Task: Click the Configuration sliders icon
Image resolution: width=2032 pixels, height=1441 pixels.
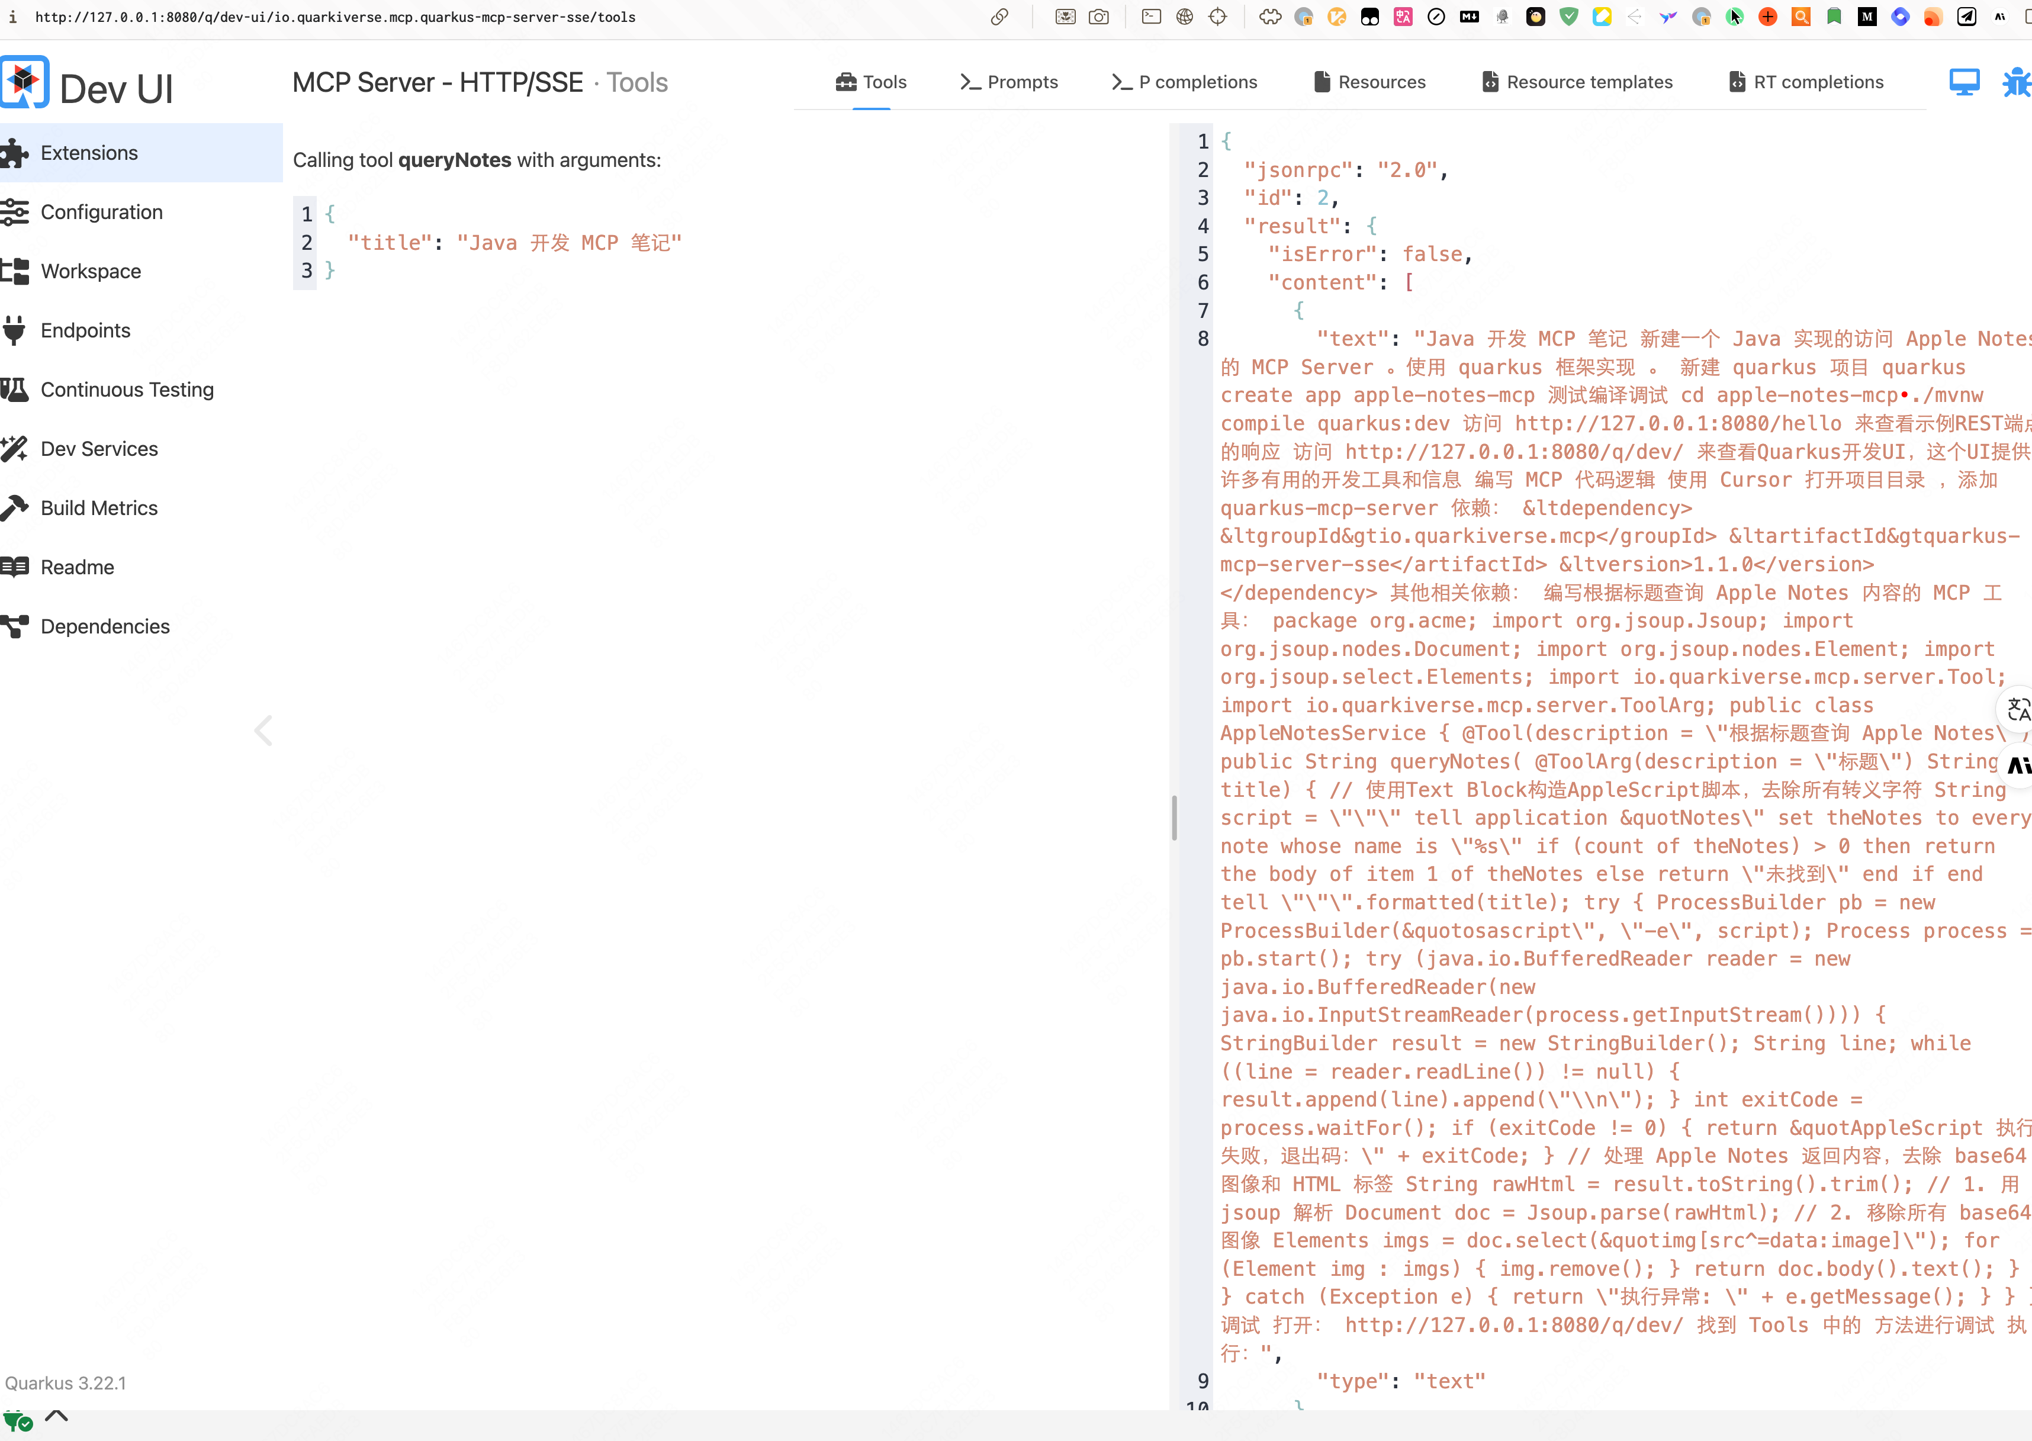Action: [14, 212]
